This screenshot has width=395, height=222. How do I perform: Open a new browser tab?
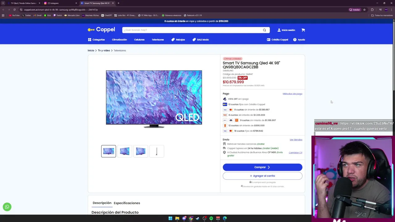point(118,3)
